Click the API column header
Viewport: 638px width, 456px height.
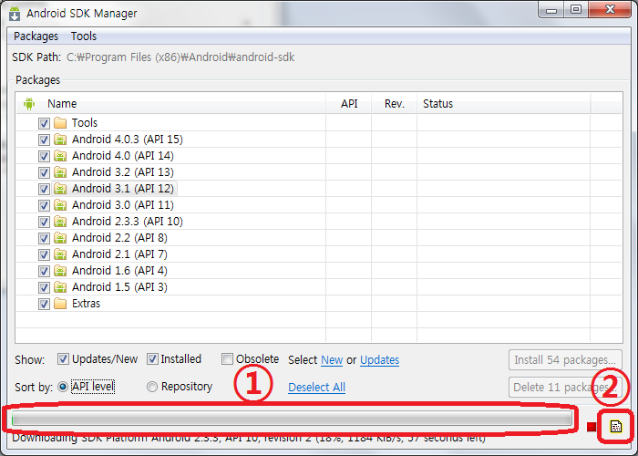349,103
